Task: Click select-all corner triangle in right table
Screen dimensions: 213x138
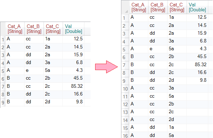Action: [x=126, y=11]
